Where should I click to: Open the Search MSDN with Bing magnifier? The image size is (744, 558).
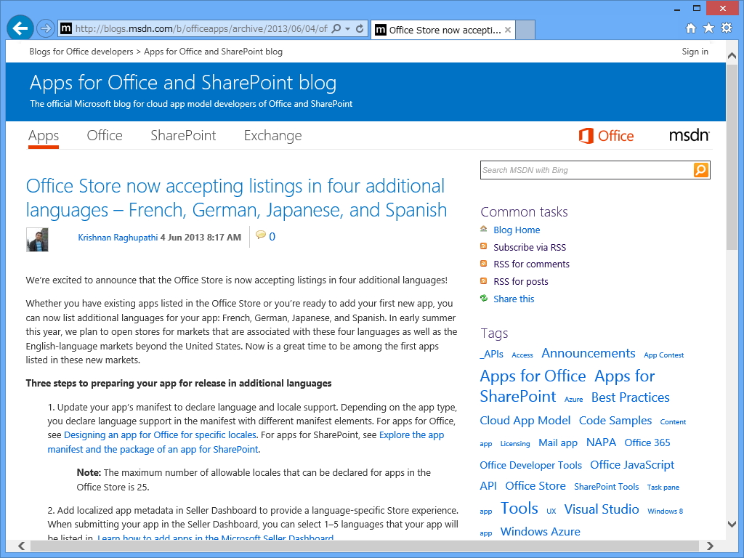coord(700,169)
